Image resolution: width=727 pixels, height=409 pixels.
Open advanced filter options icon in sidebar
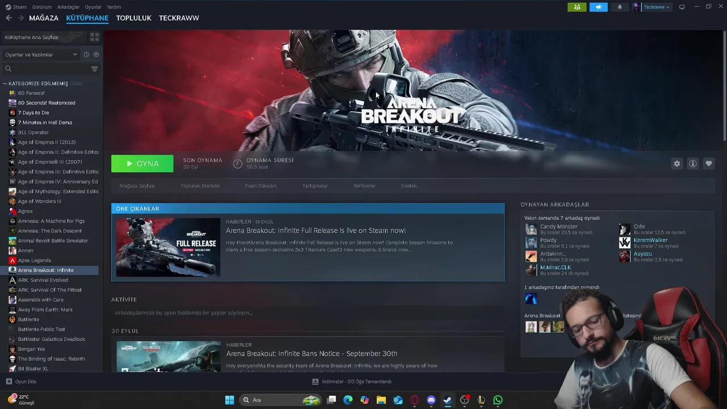[94, 69]
